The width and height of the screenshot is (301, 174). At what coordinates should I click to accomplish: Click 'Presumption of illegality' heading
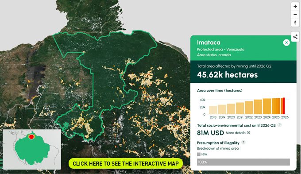pos(218,143)
